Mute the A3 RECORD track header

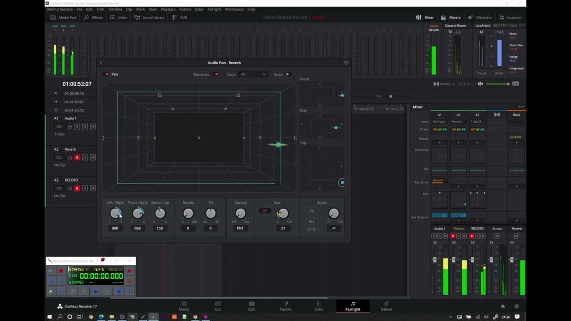click(x=93, y=188)
